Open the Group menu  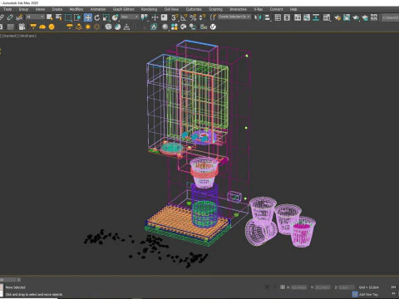click(23, 9)
